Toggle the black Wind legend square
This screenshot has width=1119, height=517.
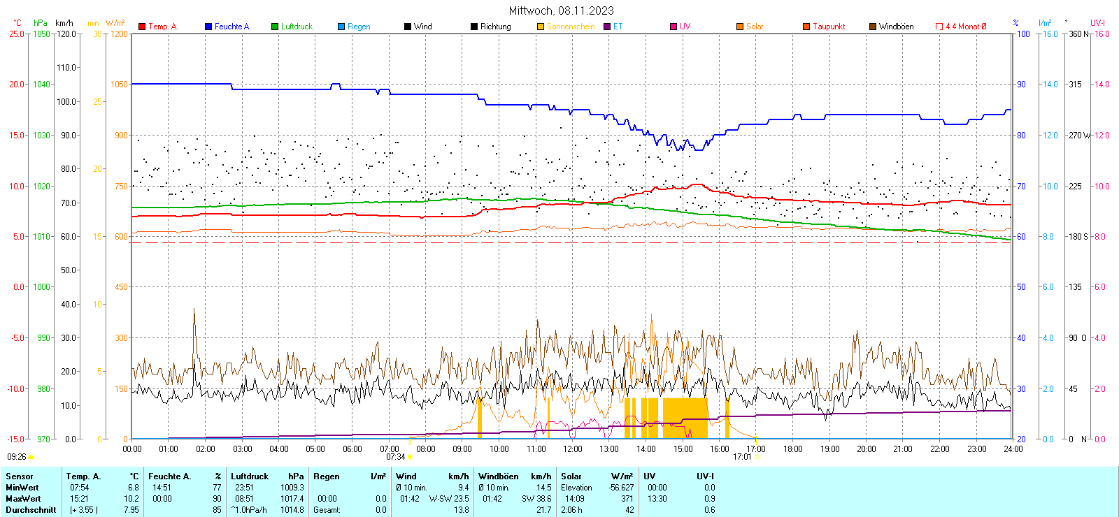click(408, 27)
